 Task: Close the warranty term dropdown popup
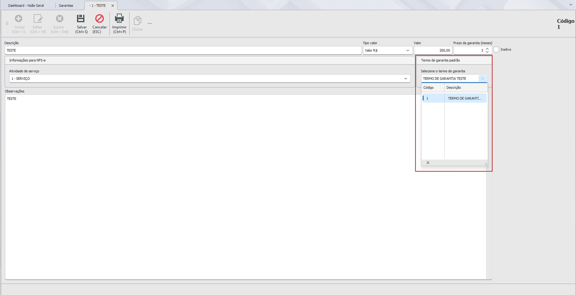click(x=428, y=163)
